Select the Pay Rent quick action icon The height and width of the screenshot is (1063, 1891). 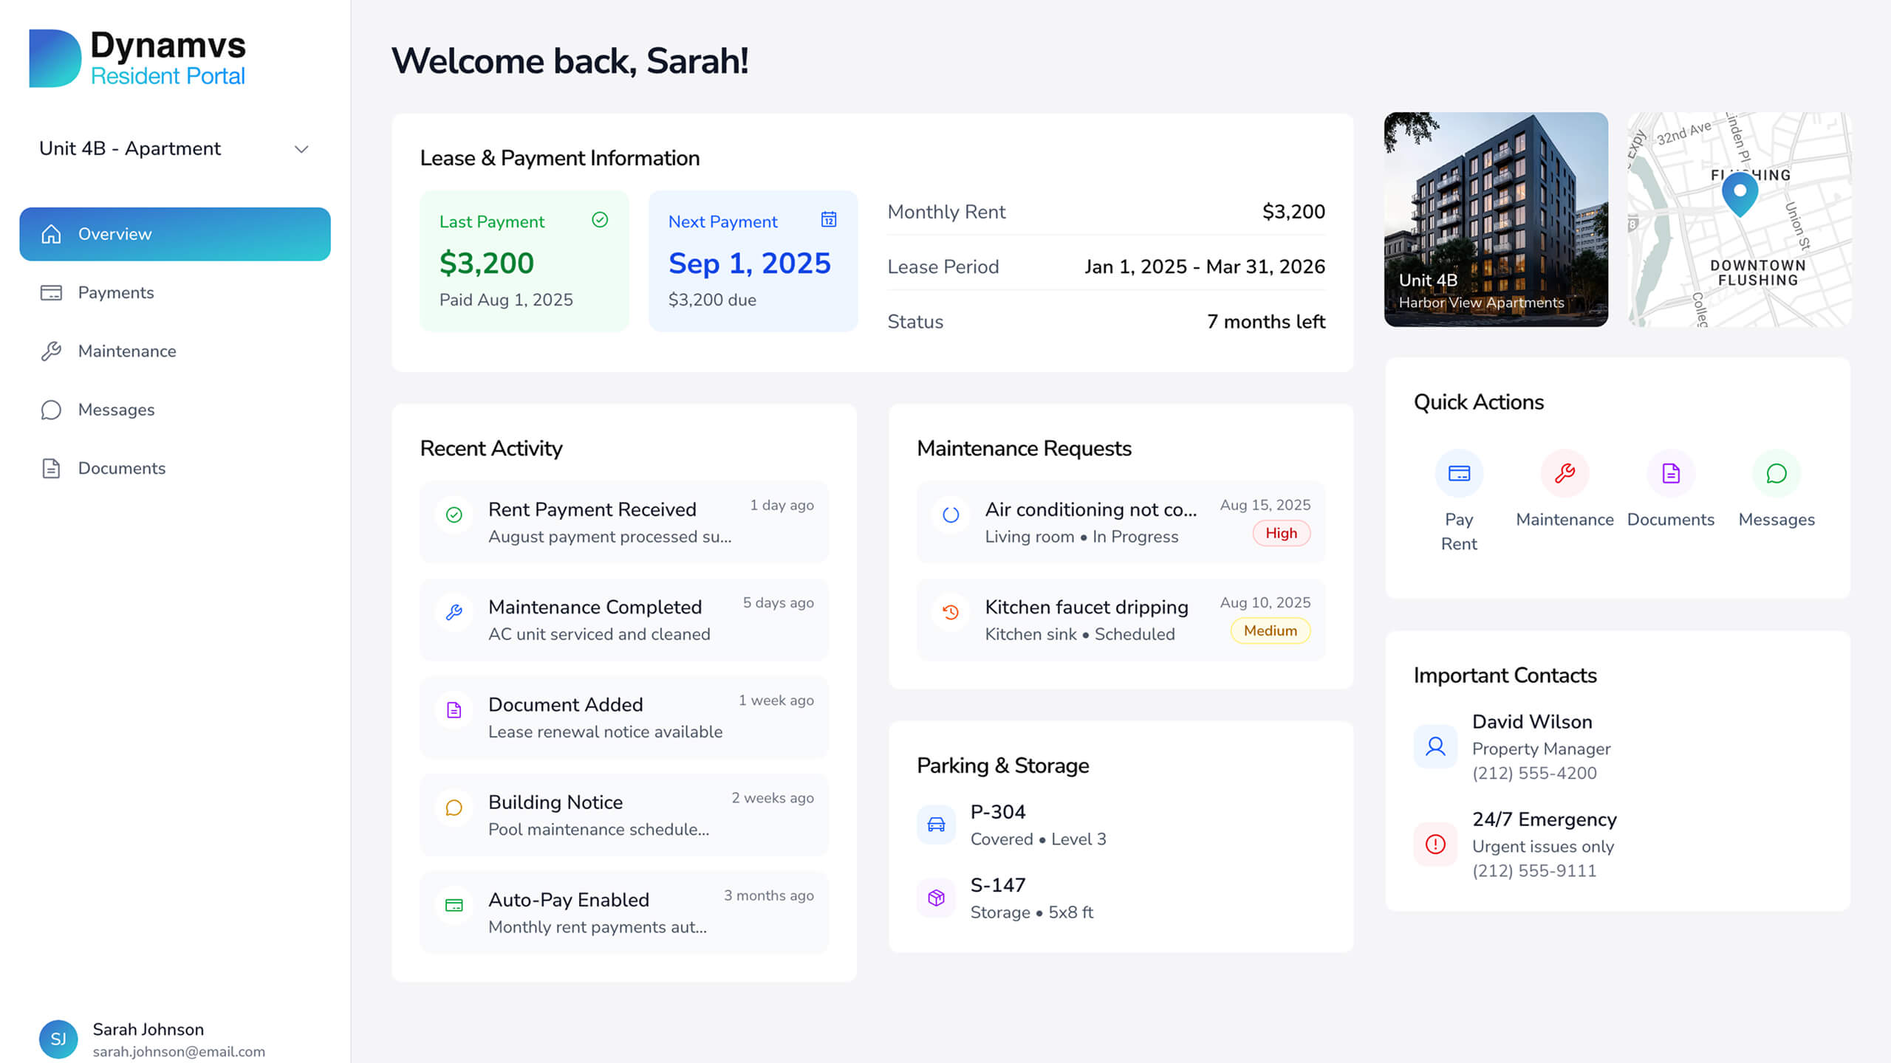tap(1459, 473)
